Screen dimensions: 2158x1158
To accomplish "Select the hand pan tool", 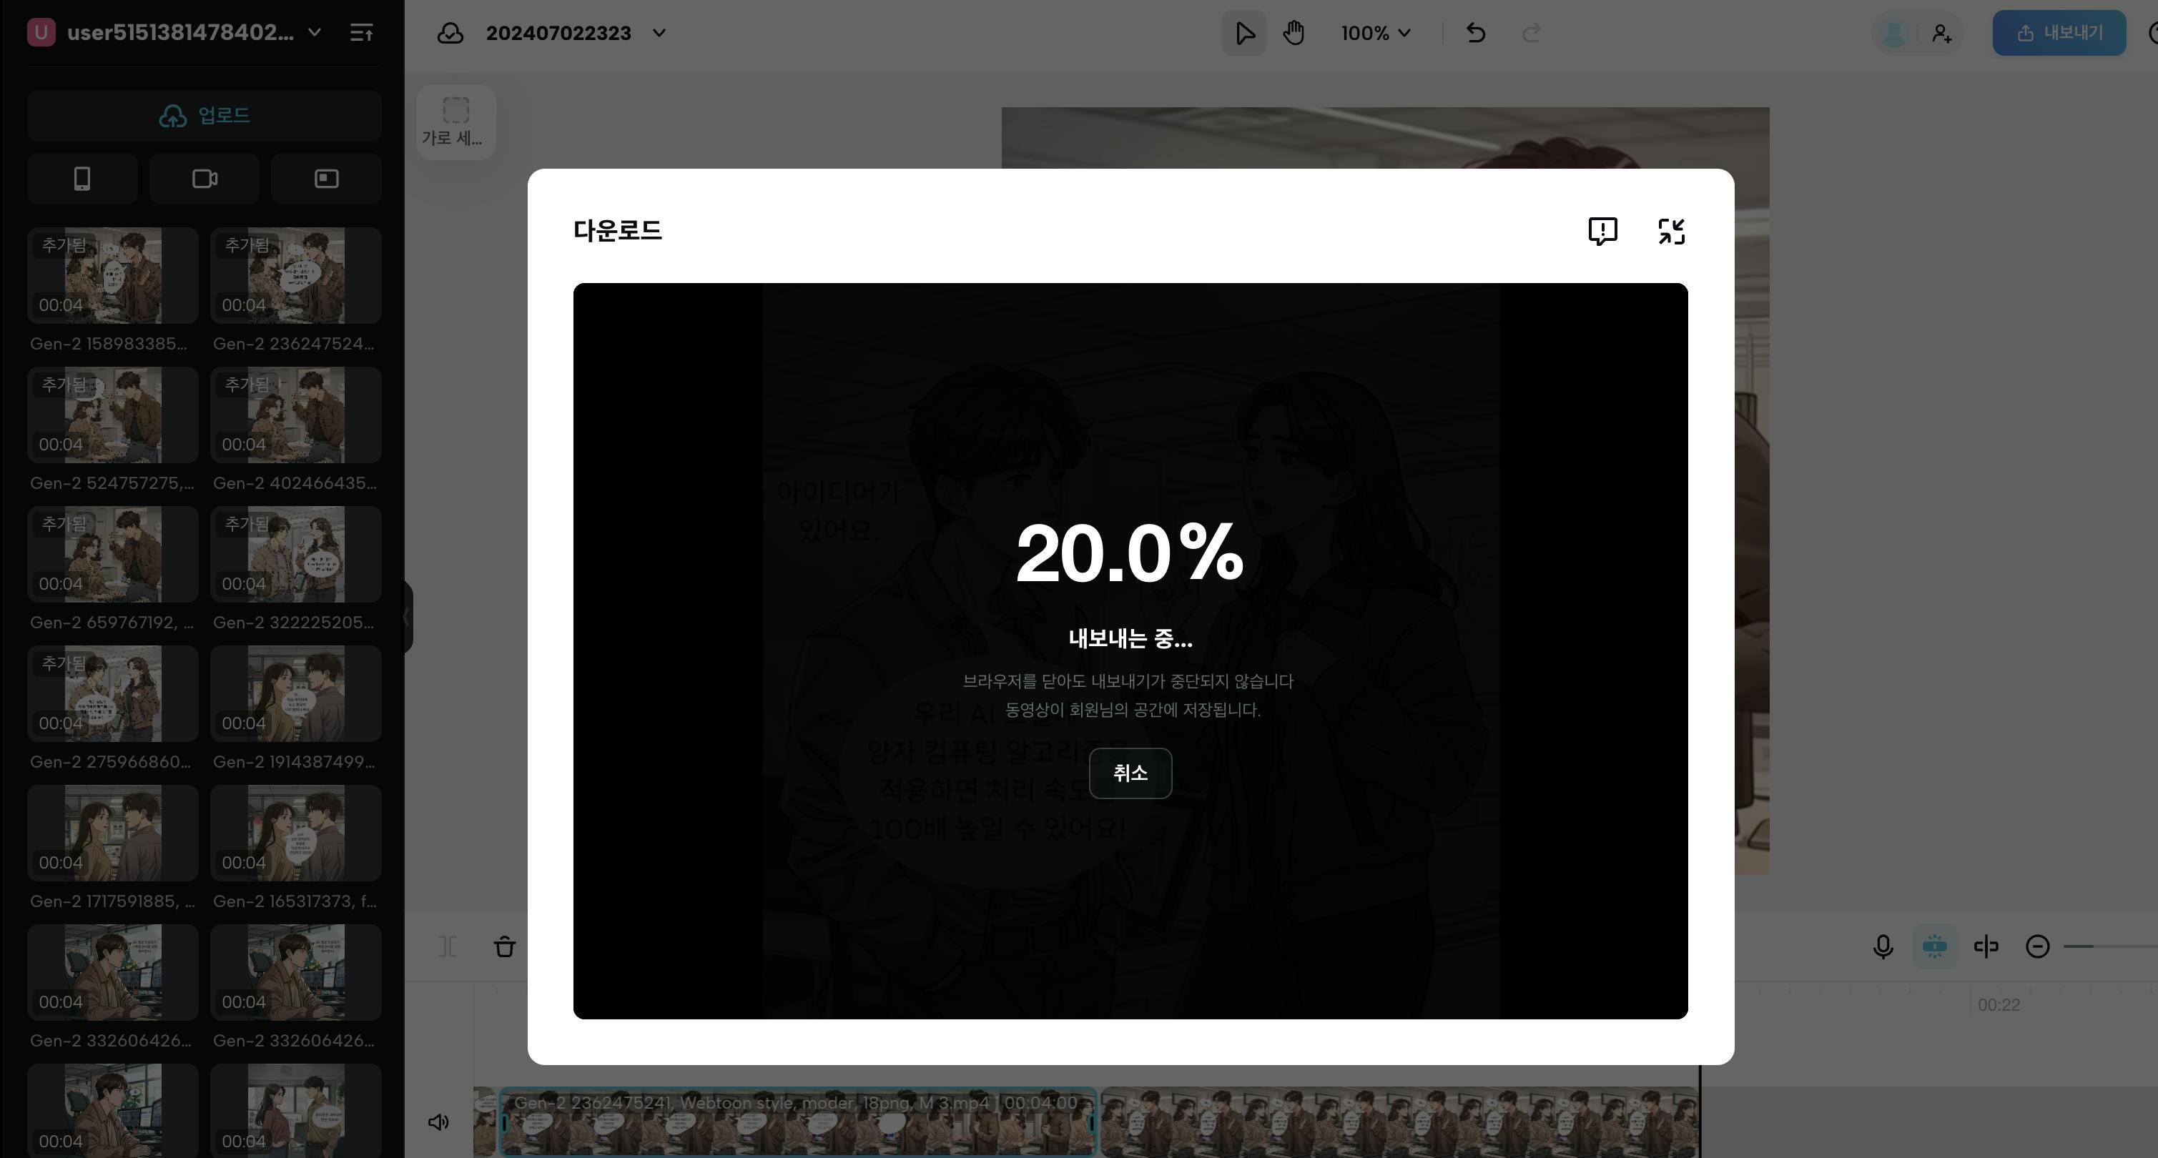I will click(1294, 34).
